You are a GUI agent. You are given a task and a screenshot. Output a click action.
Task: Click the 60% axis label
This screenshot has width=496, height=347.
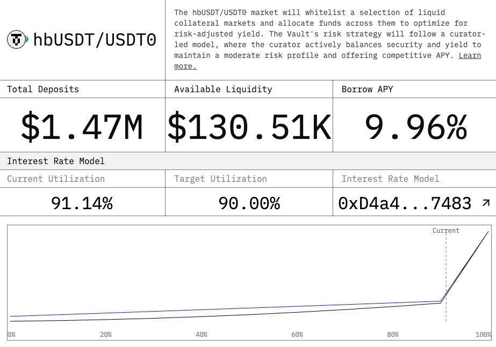click(297, 334)
